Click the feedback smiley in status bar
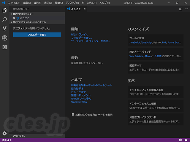190x142 pixels. click(180, 140)
